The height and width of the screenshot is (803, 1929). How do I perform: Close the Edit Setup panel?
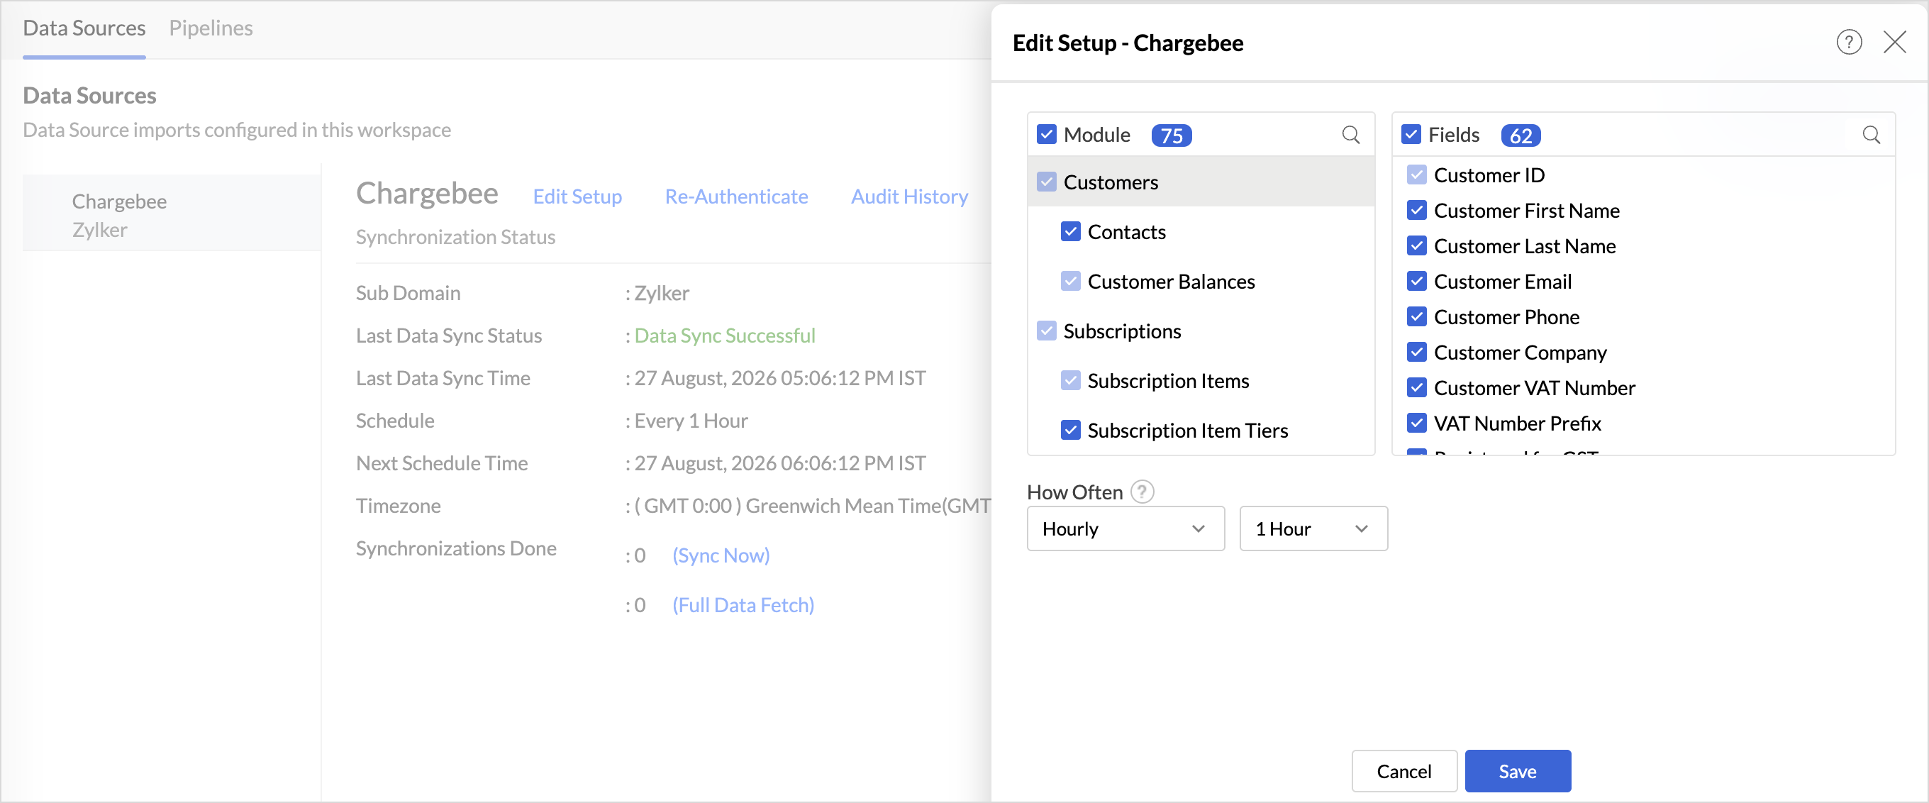(x=1894, y=43)
